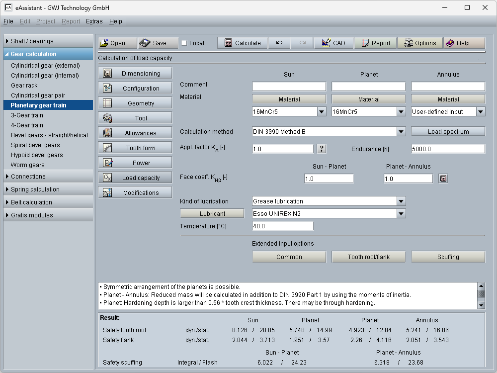Open the Extras menu
The image size is (497, 373).
coord(94,21)
